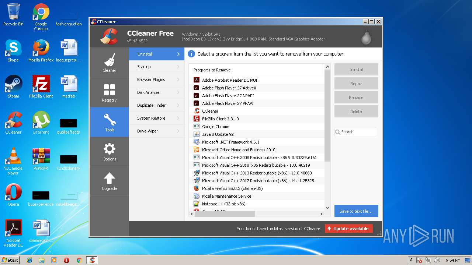Select the Uninstall tab

(x=157, y=54)
